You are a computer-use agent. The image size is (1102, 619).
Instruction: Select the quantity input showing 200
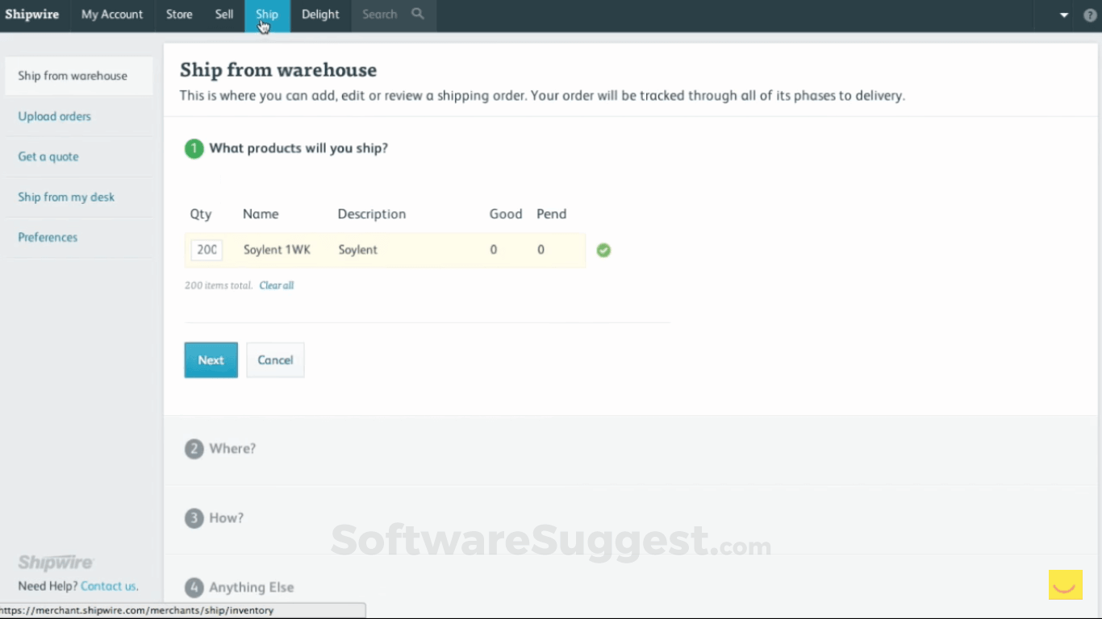pos(206,250)
